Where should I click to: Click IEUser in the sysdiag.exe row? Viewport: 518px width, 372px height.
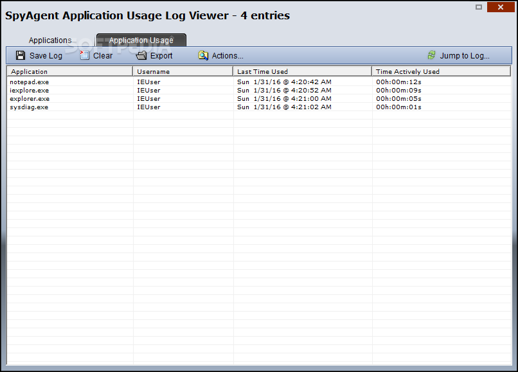[148, 107]
